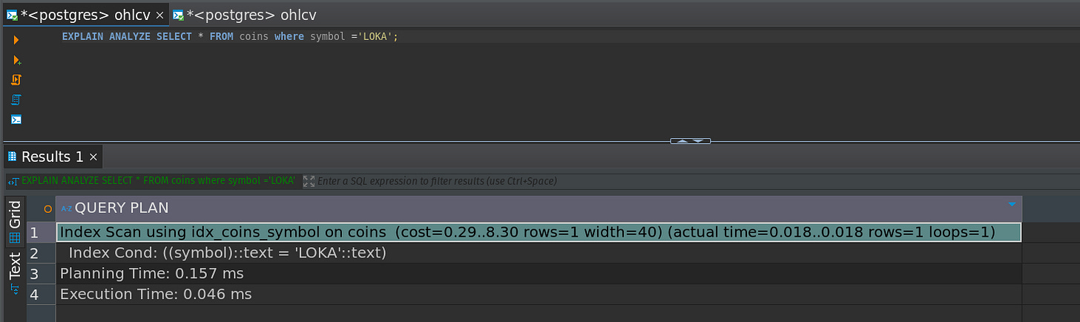Click the 'Index Cond: ((symbol)::text' cell
The height and width of the screenshot is (322, 1080).
[x=539, y=253]
